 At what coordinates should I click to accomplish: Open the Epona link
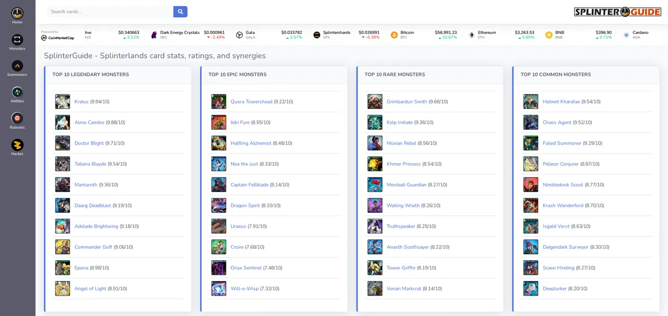coord(81,268)
